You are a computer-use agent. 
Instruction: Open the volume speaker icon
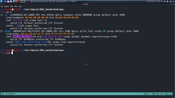point(162,1)
